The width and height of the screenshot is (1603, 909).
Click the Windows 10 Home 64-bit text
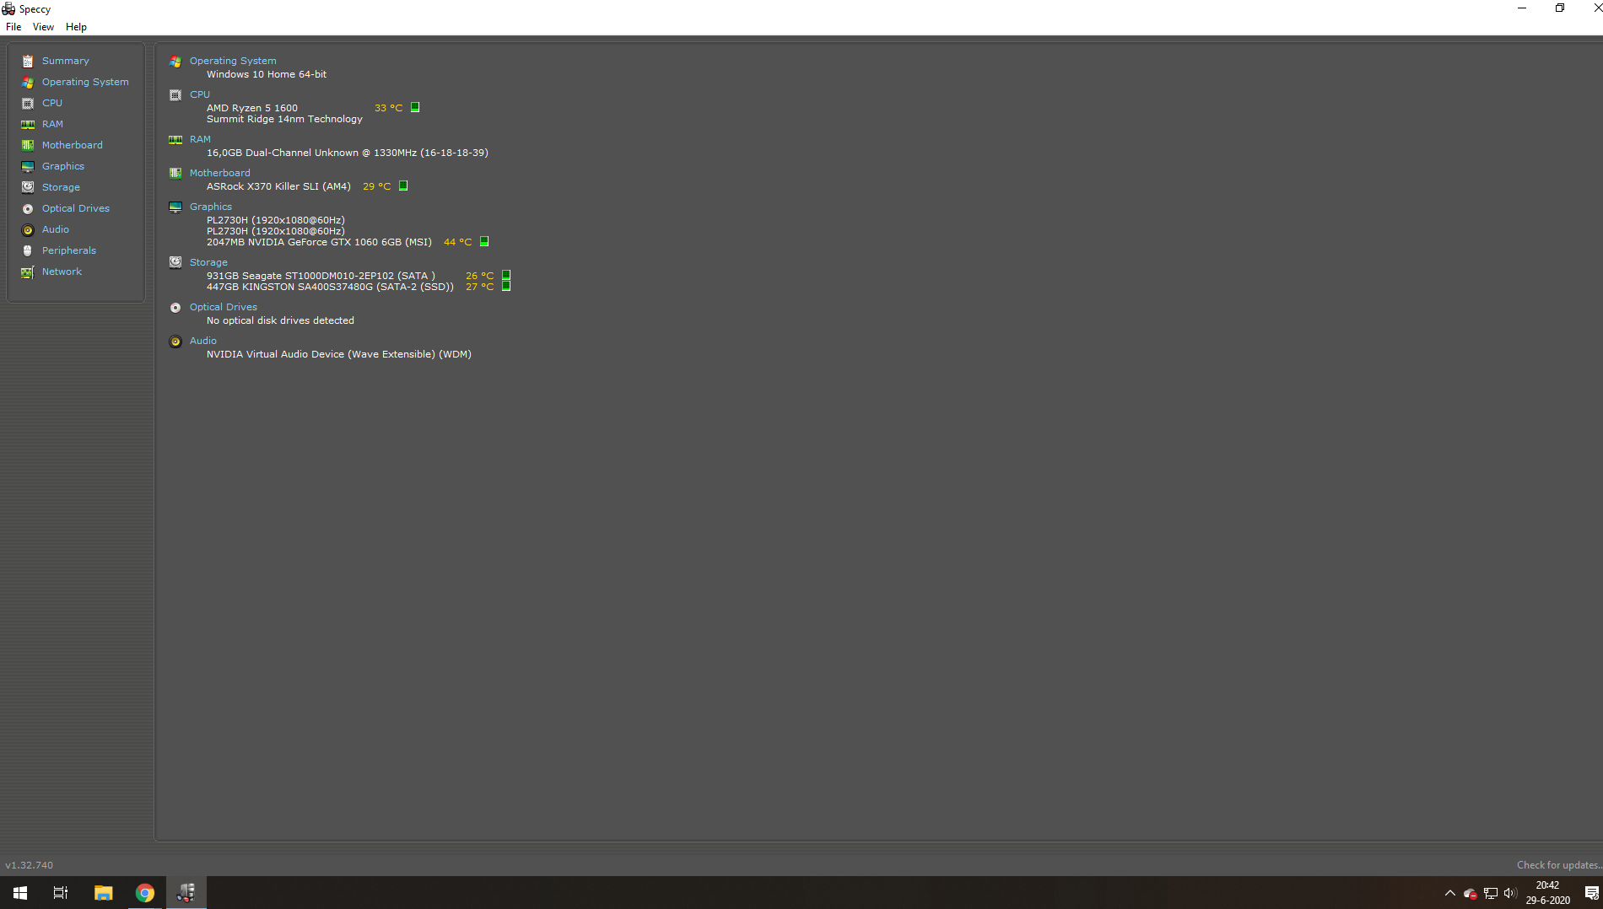tap(267, 74)
